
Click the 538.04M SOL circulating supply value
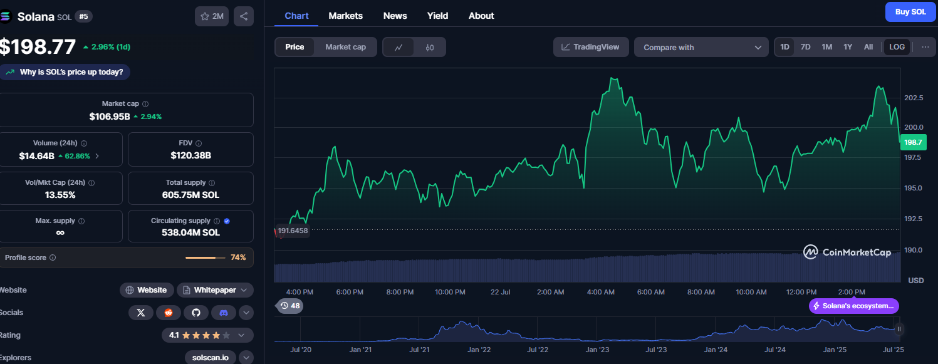coord(190,232)
